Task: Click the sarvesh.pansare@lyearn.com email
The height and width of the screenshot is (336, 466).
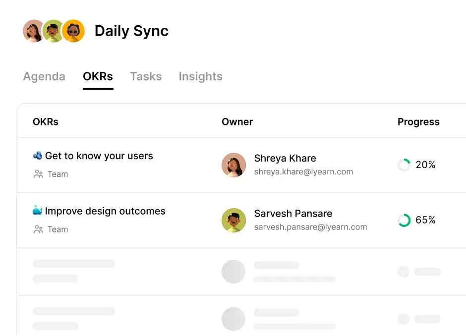Action: point(310,227)
